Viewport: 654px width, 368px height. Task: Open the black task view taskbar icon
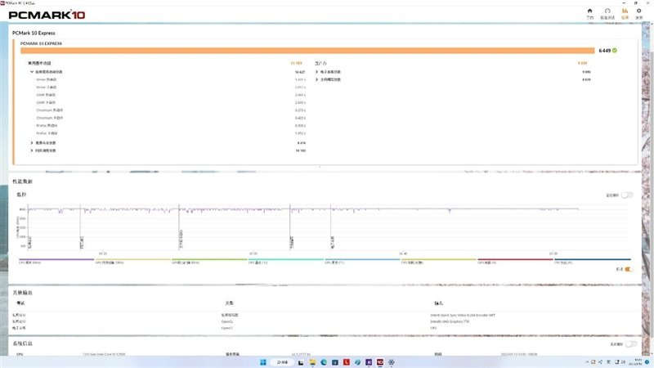pos(301,362)
